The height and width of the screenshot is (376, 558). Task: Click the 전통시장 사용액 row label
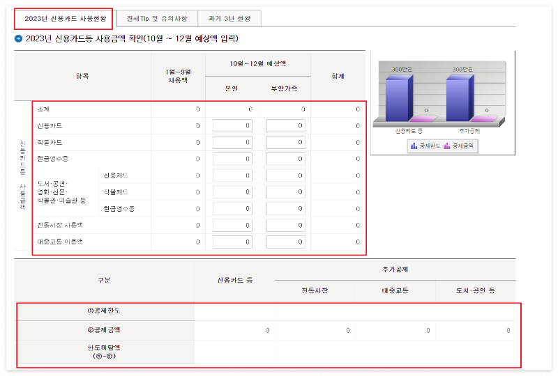coord(60,226)
